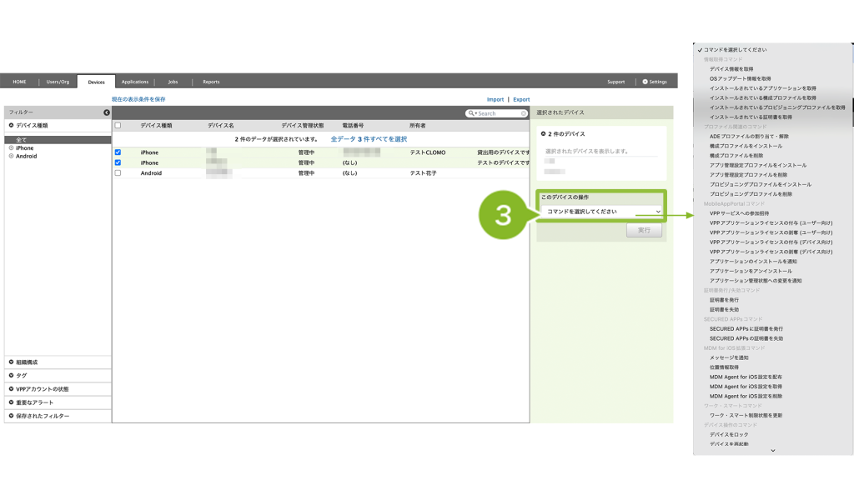Click the Settings gear icon
This screenshot has height=480, width=854.
pyautogui.click(x=645, y=82)
